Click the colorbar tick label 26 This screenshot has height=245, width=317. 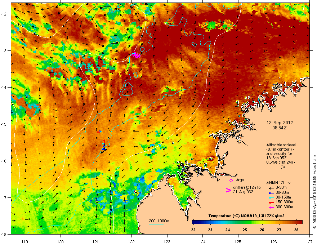tap(262, 230)
